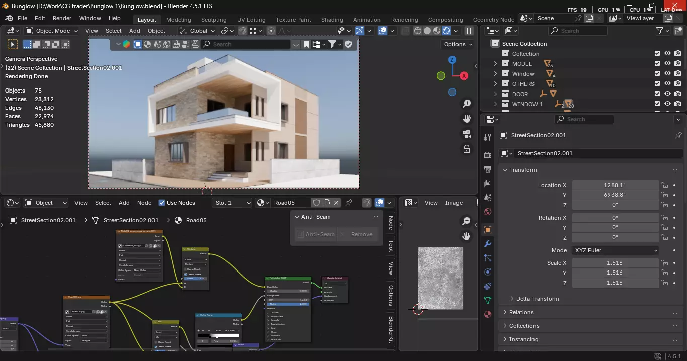Open Slot 1 material slot dropdown
The height and width of the screenshot is (361, 687).
(x=232, y=203)
